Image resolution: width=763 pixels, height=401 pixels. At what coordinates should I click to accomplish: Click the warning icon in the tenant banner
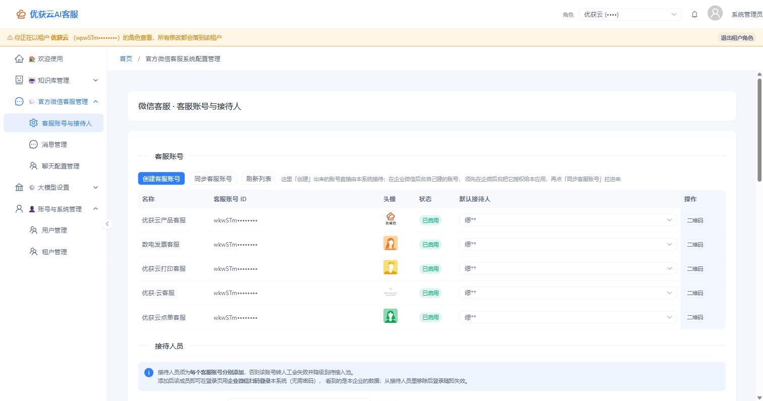[10, 38]
